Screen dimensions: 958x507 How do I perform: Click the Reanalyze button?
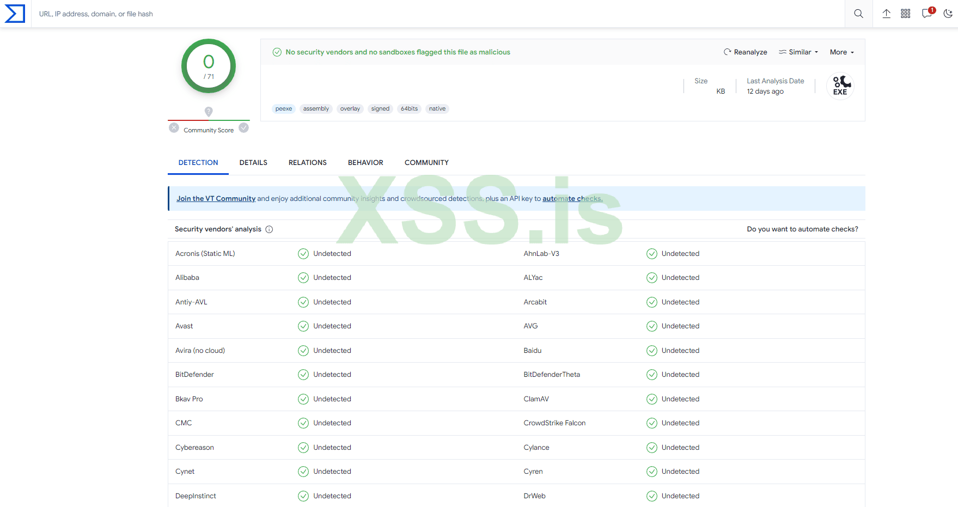(745, 52)
